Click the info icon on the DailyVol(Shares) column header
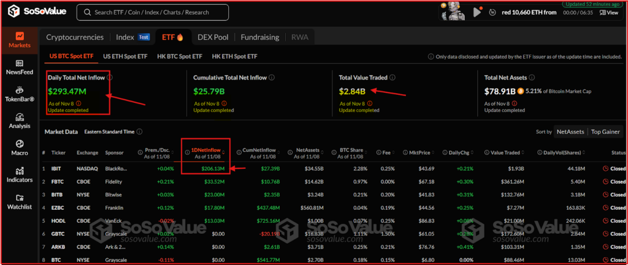Screen dimensions: 628x265 (540, 152)
